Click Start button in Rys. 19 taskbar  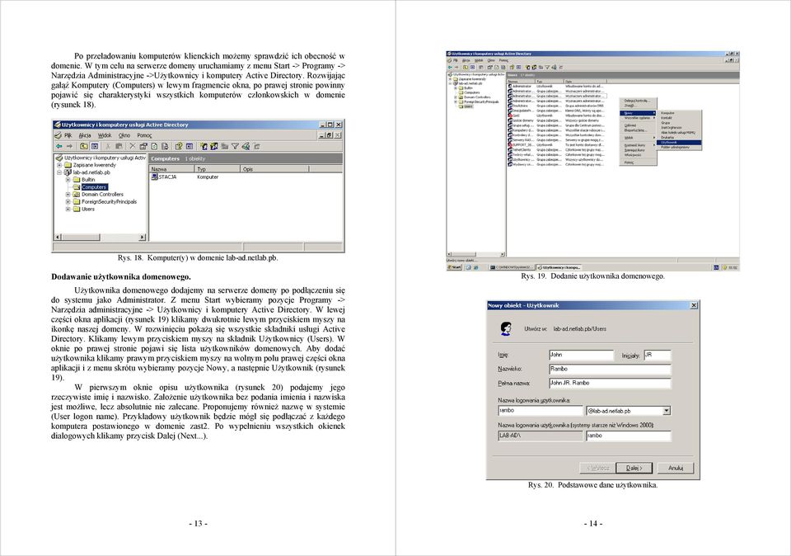tap(455, 267)
